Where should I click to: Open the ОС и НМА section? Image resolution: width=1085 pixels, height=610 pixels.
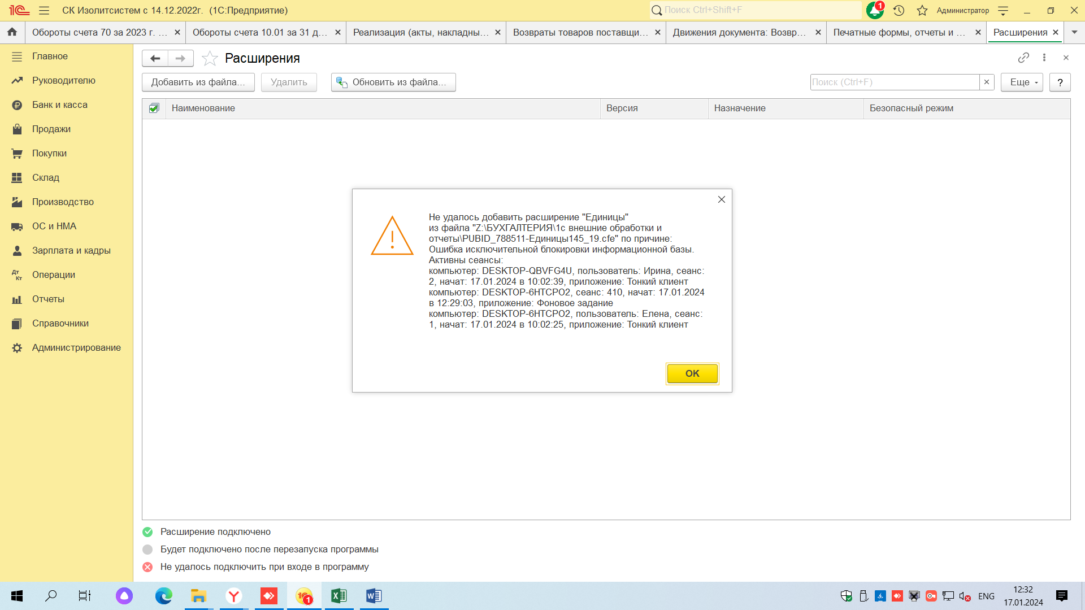pos(67,226)
